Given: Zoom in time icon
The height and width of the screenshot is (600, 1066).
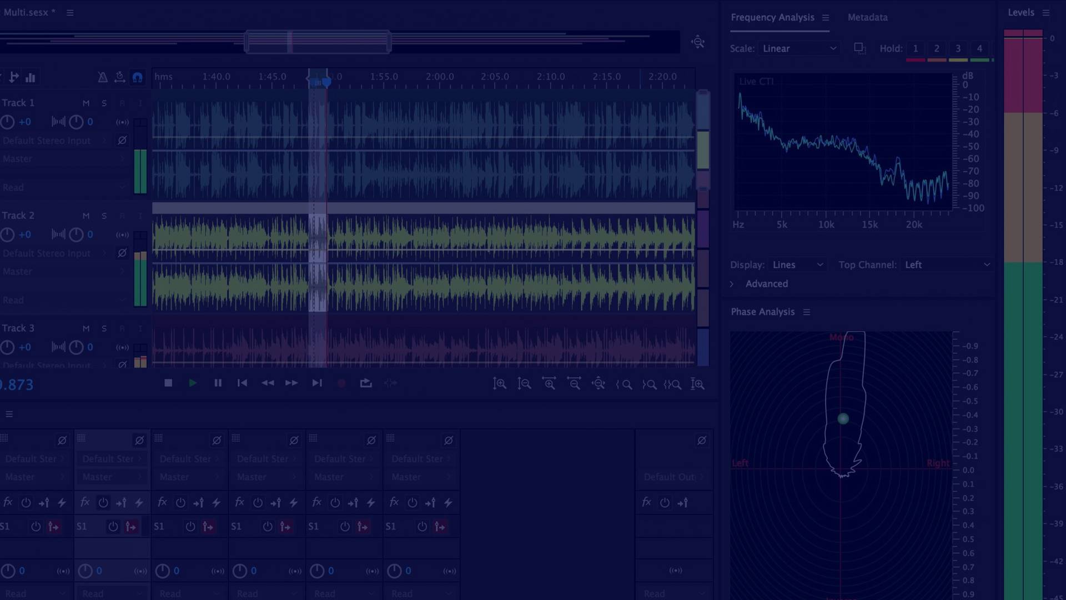Looking at the screenshot, I should [549, 384].
